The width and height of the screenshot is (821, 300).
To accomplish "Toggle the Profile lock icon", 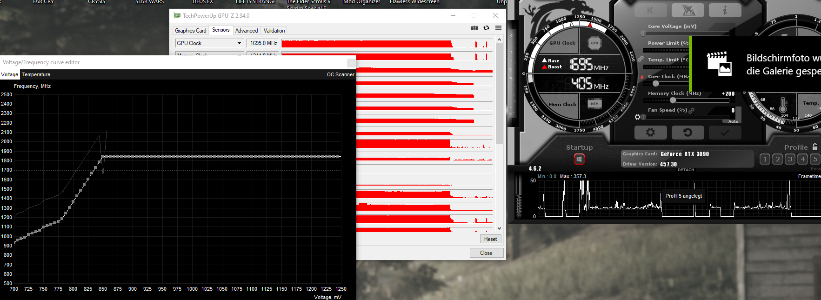I will [815, 147].
